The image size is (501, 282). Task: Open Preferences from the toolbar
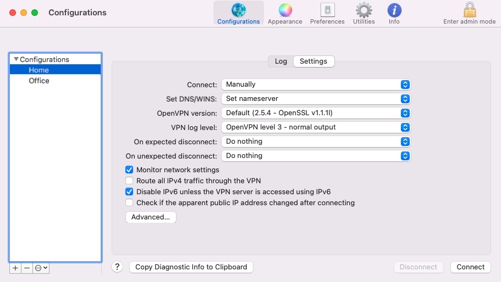point(327,11)
